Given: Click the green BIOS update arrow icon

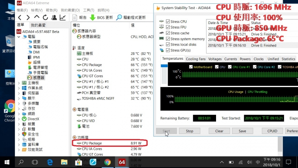Looking at the screenshot, I should (93, 17).
